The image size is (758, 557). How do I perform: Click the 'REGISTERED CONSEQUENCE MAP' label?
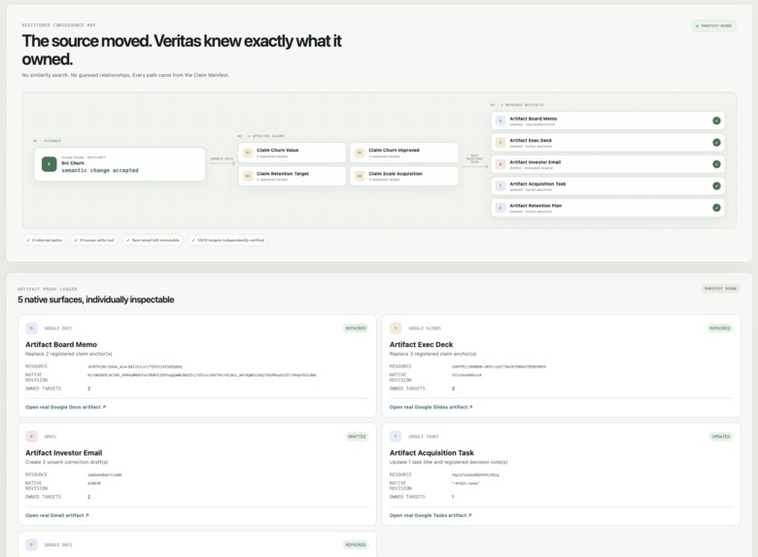tap(58, 25)
